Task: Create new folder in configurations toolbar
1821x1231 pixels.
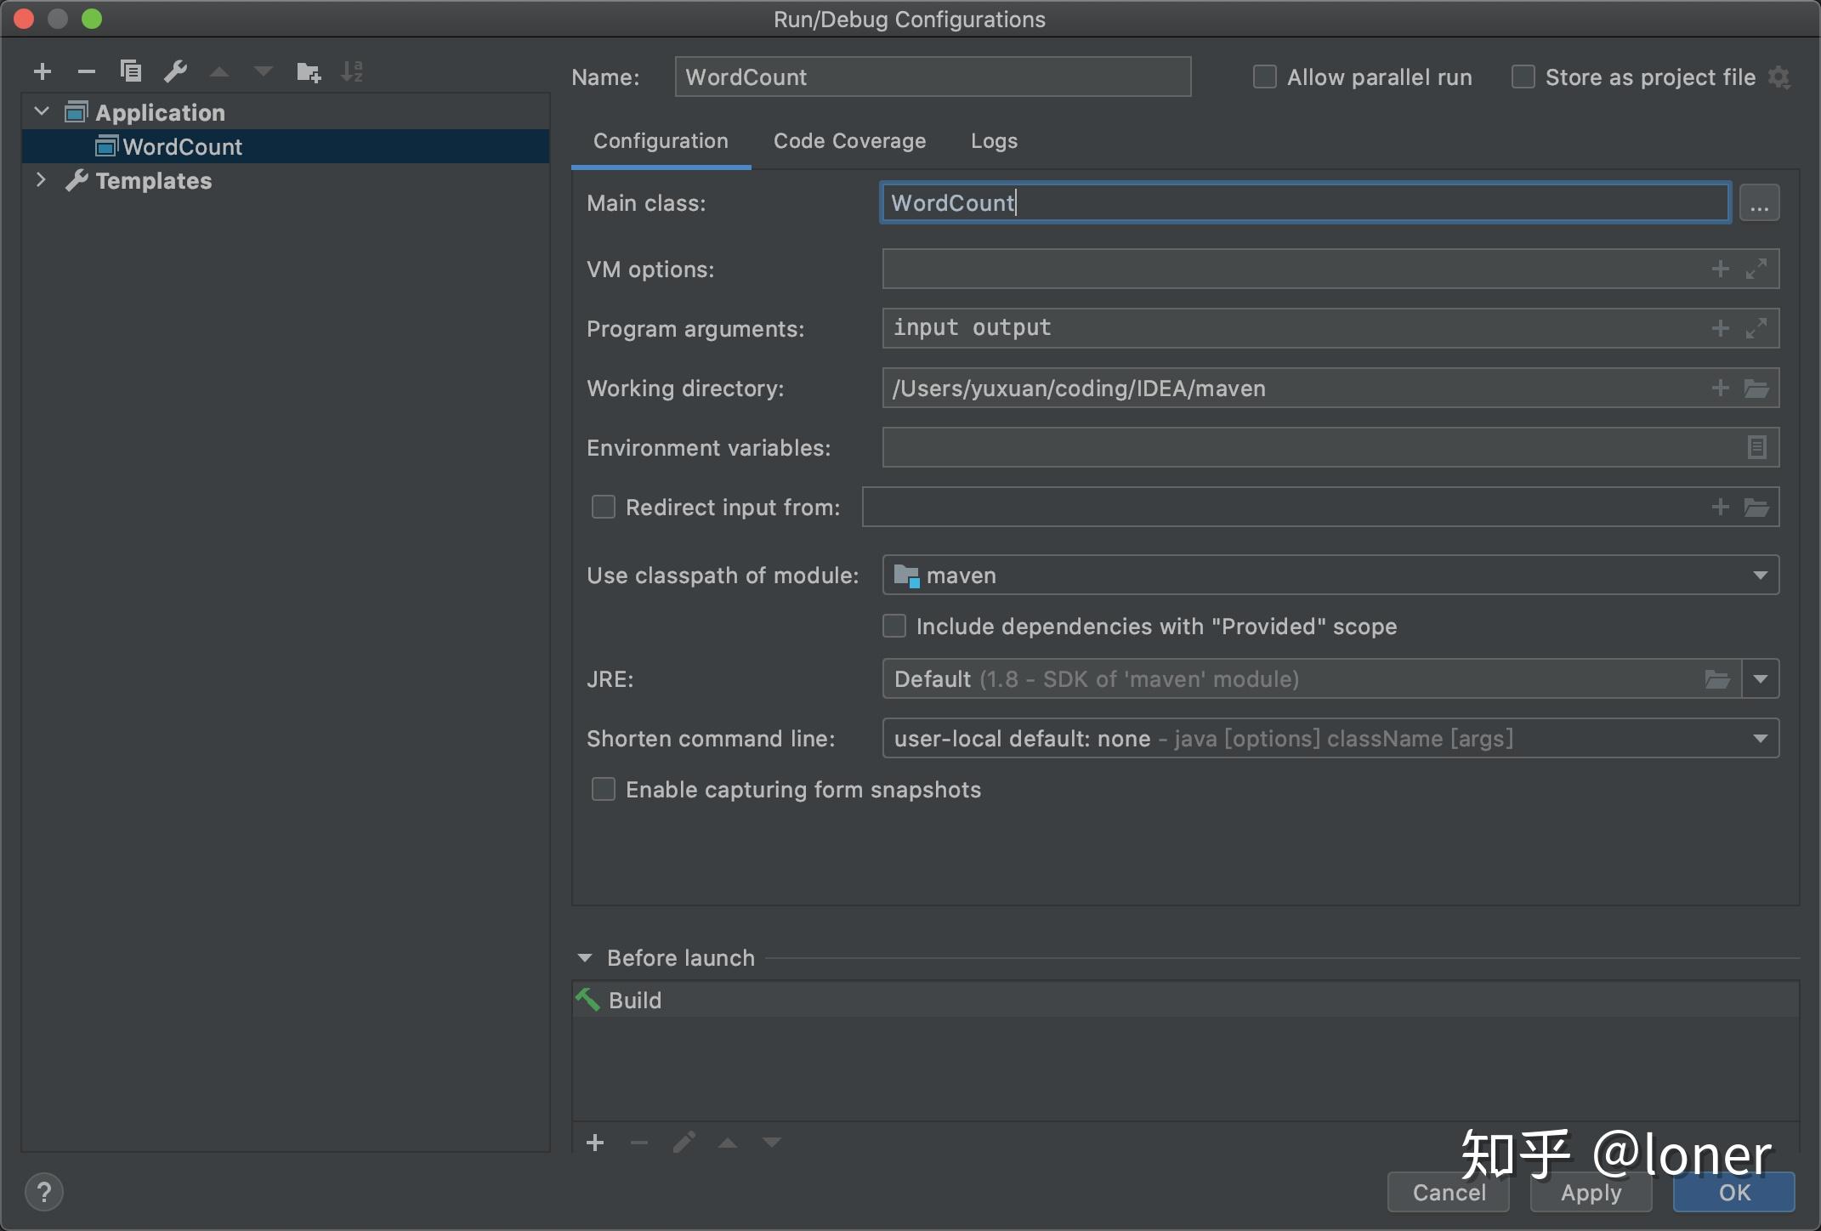Action: (x=309, y=71)
